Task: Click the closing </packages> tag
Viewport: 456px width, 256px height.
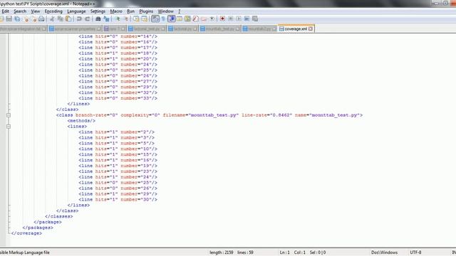Action: click(x=38, y=228)
